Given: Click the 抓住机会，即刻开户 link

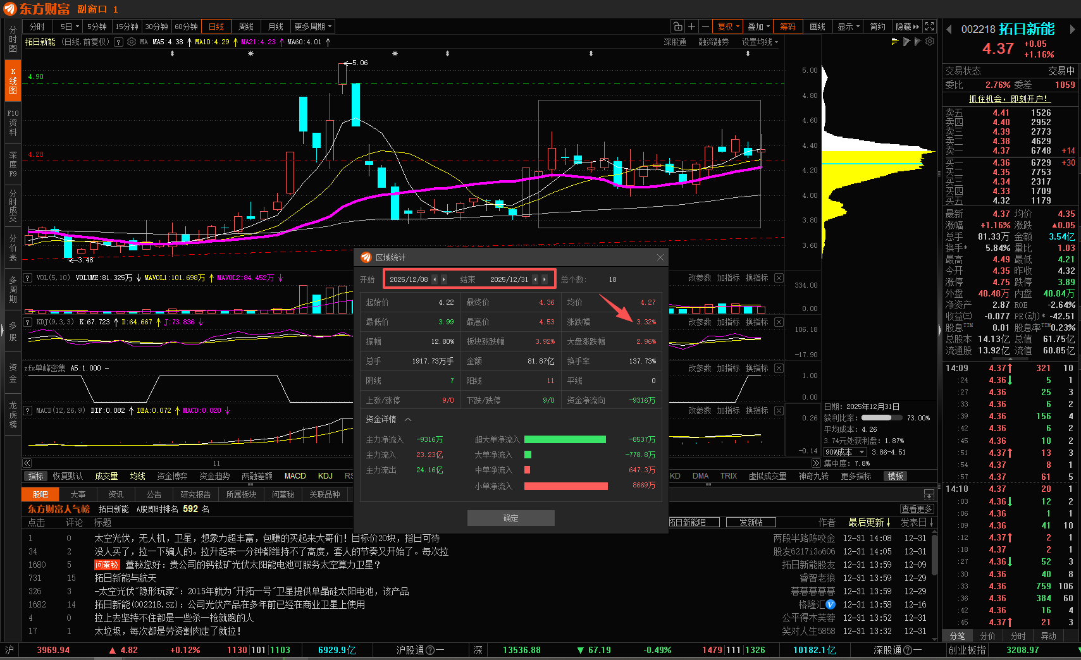Looking at the screenshot, I should pos(1010,99).
